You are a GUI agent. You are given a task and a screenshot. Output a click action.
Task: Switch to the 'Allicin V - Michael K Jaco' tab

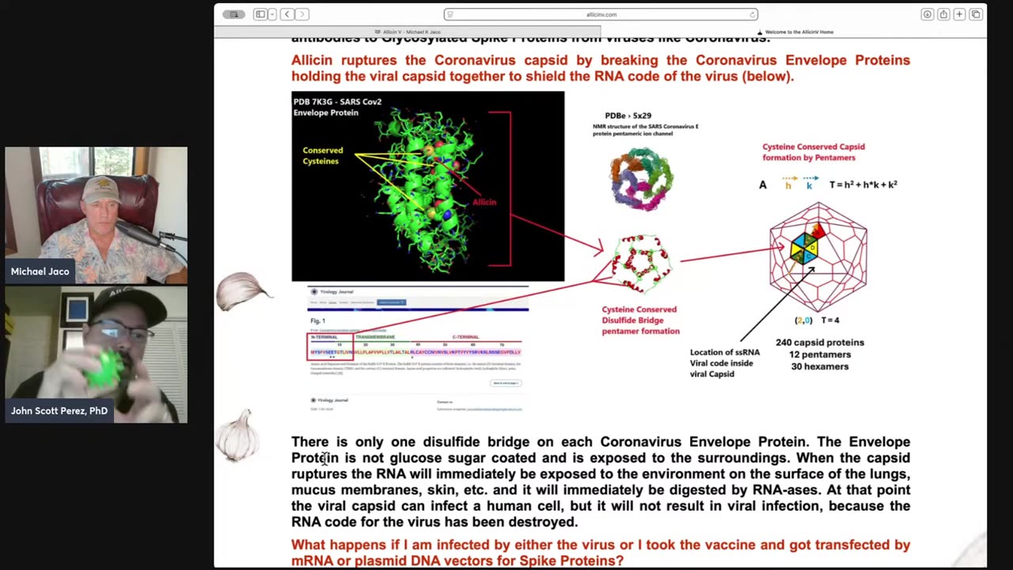coord(408,32)
